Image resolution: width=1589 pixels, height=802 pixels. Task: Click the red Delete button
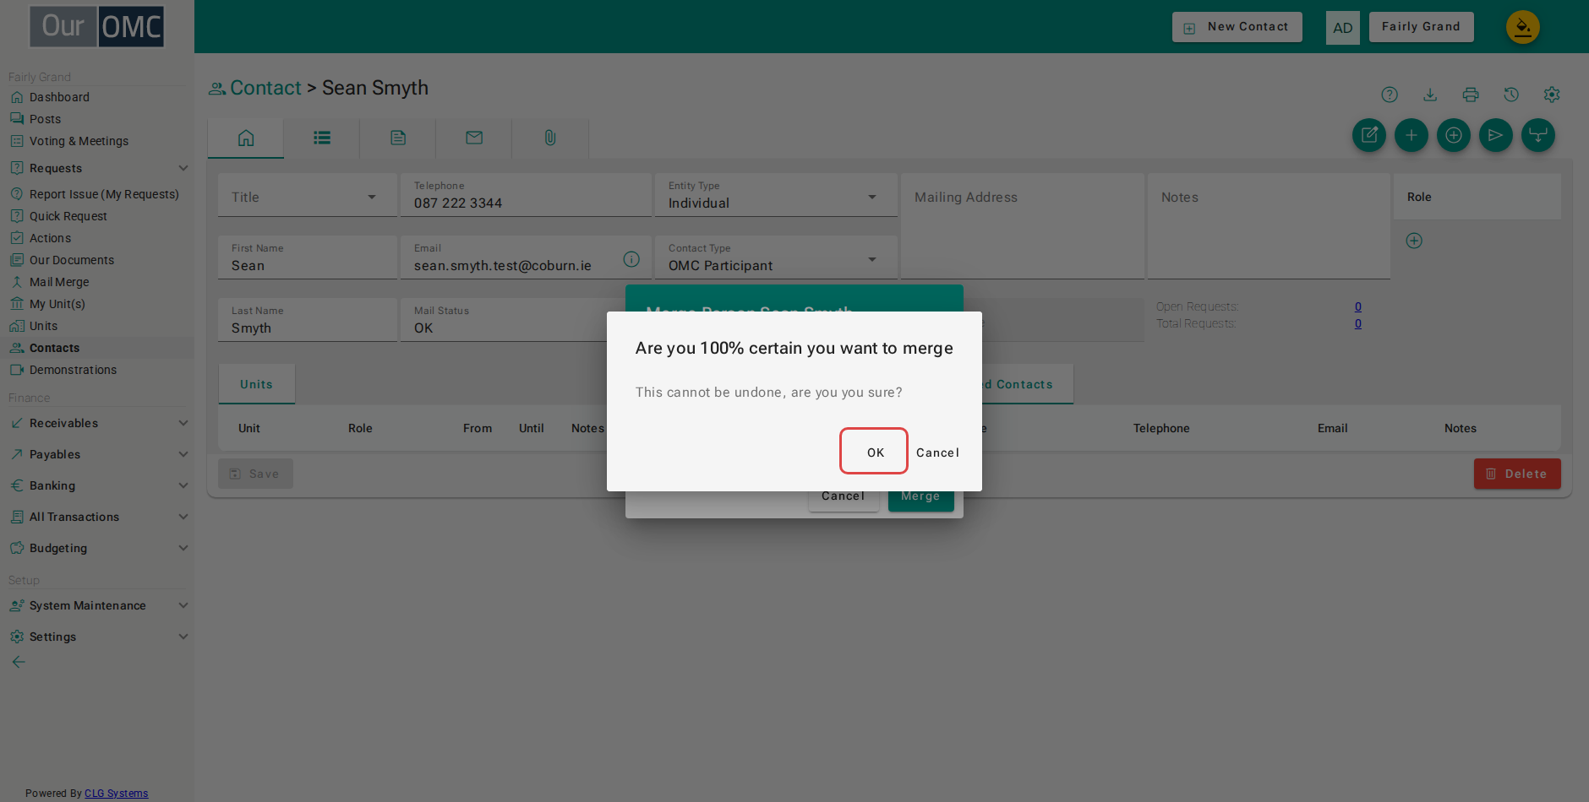tap(1517, 474)
